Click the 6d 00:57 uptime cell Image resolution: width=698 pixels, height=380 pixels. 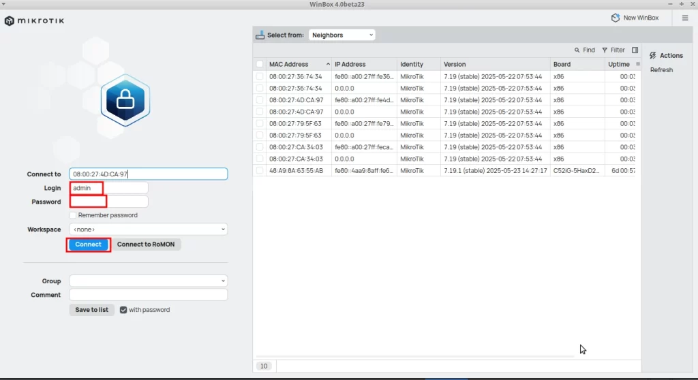coord(623,170)
